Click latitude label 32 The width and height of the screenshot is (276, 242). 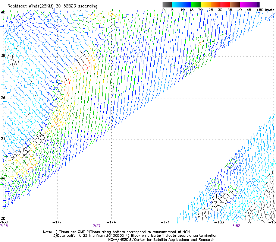pos(3,179)
